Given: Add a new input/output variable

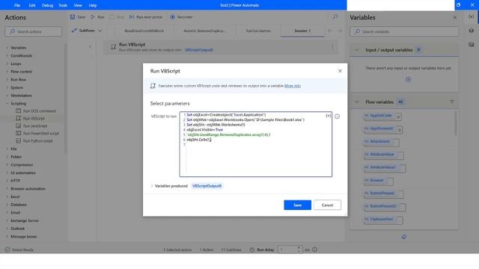Looking at the screenshot, I should 408,80.
